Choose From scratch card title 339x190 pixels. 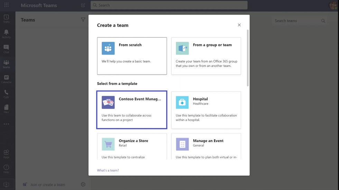tap(130, 45)
